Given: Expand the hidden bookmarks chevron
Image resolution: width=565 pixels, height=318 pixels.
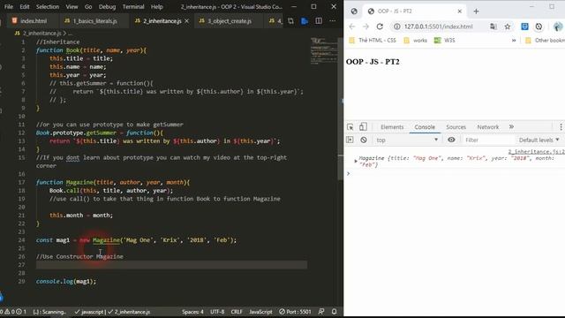Looking at the screenshot, I should pyautogui.click(x=514, y=41).
